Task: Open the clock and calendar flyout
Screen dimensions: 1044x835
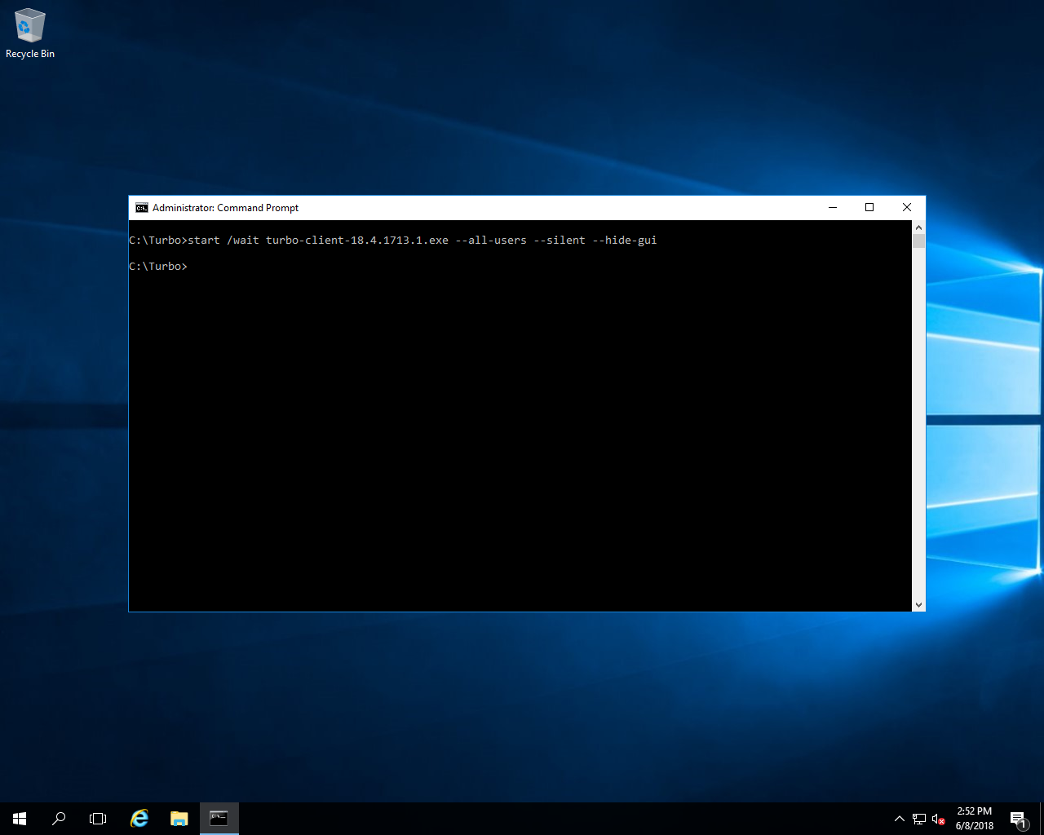Action: click(973, 816)
